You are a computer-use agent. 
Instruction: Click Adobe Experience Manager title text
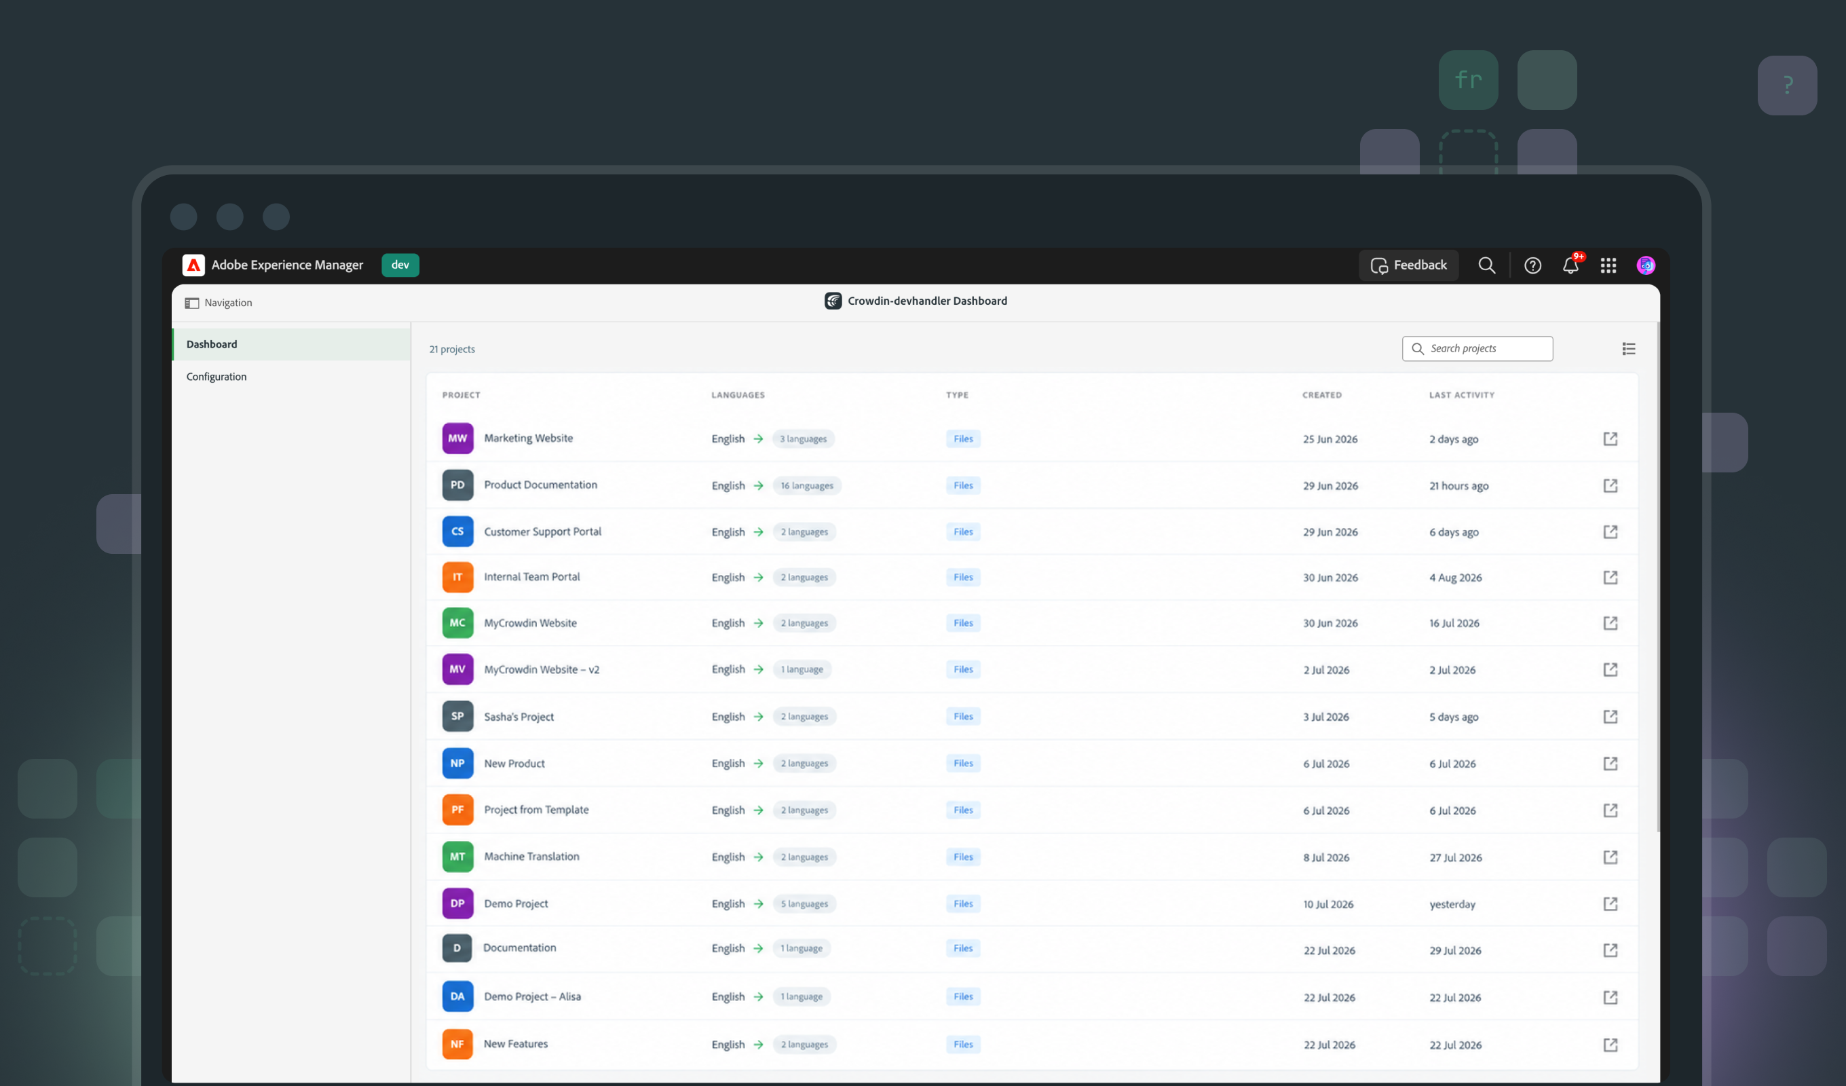click(x=287, y=265)
